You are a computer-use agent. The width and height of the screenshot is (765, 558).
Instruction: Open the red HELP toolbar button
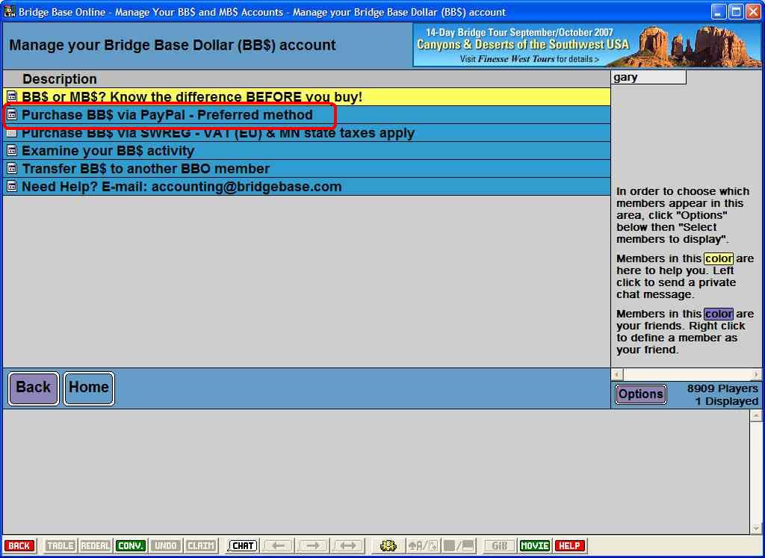569,546
